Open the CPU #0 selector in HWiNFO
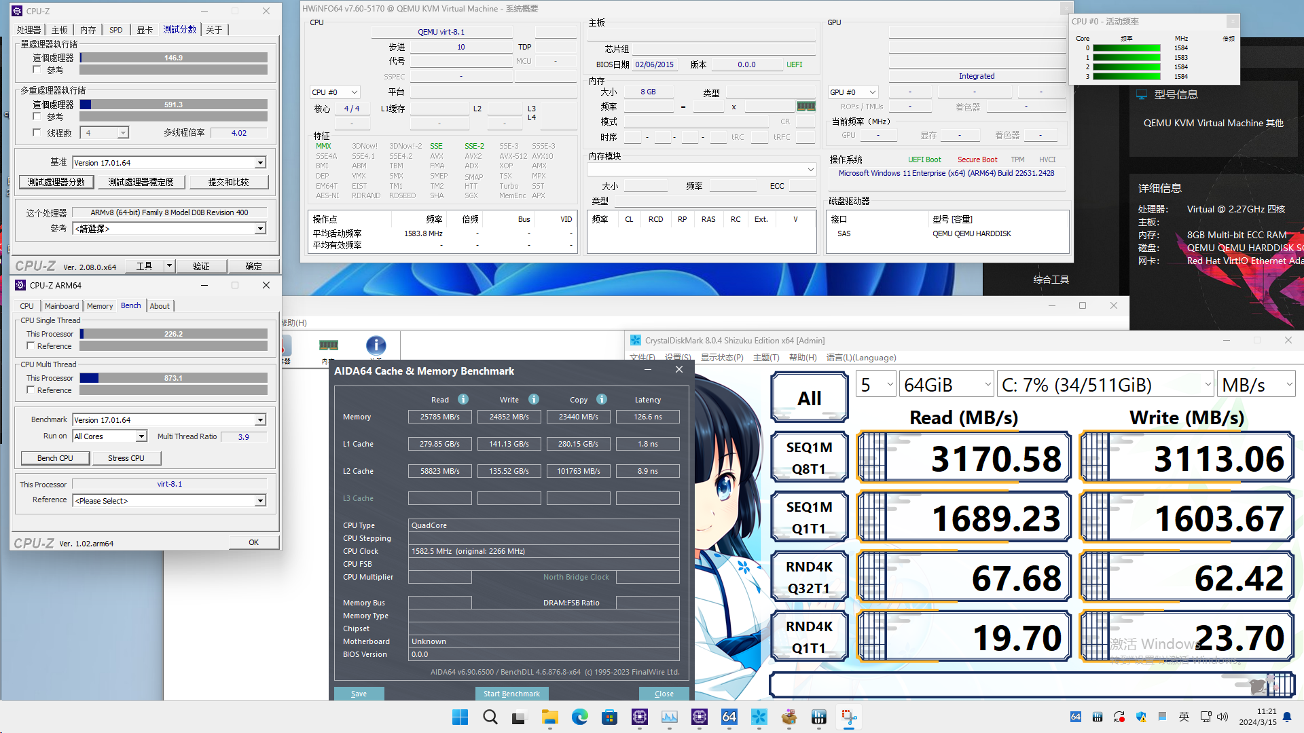Screen dimensions: 1304x733 (x=335, y=92)
